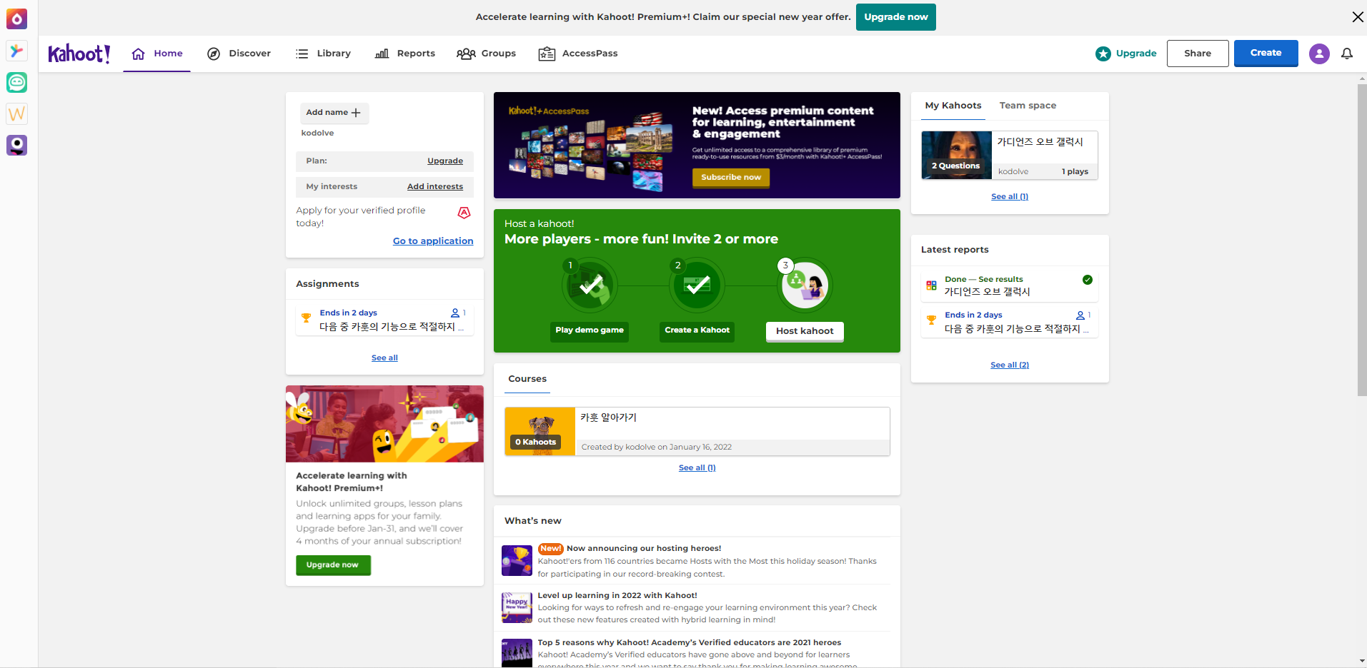This screenshot has height=668, width=1367.
Task: Click green Upgrade now in Premium+ card
Action: tap(333, 565)
